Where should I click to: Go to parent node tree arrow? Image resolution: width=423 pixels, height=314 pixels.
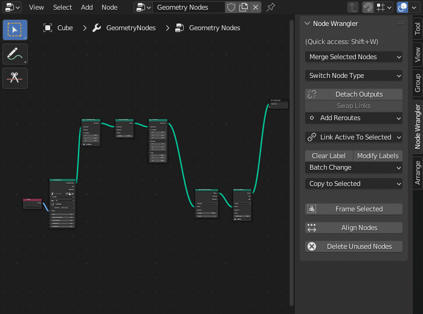pyautogui.click(x=353, y=7)
